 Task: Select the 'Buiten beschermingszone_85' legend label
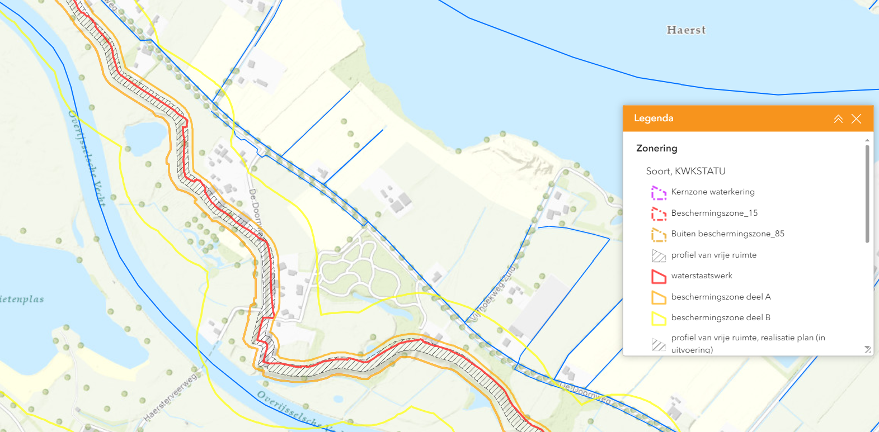(728, 234)
